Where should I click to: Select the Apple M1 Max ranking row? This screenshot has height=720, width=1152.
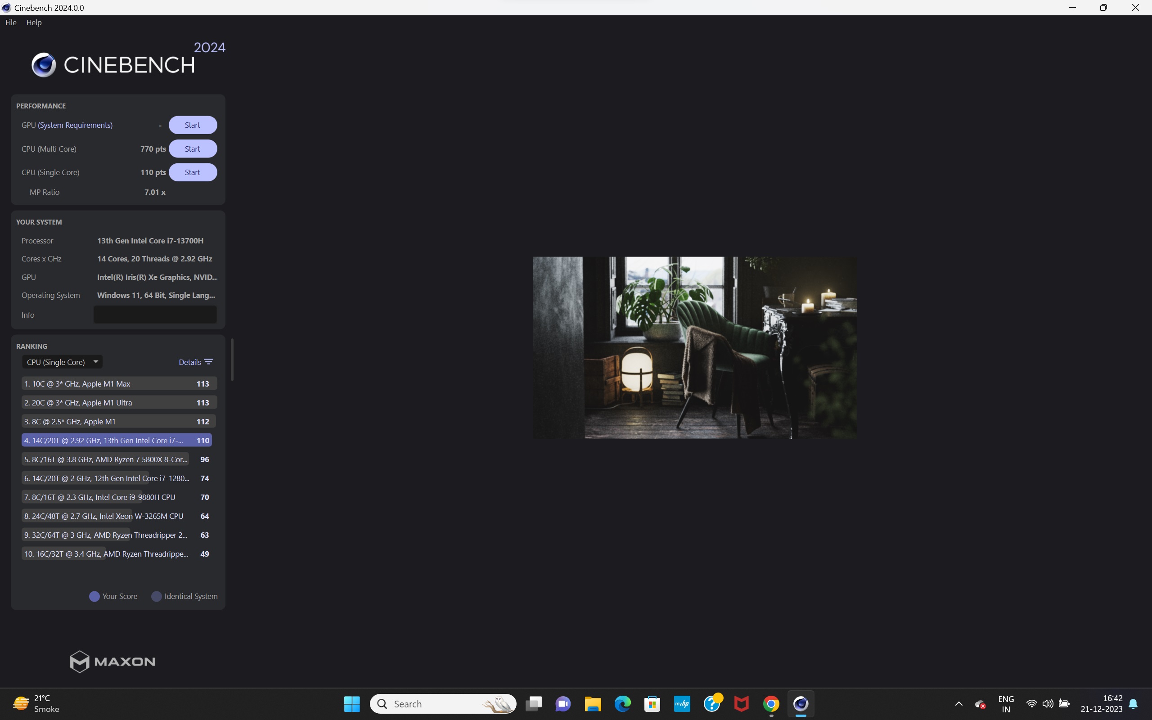[x=119, y=384]
